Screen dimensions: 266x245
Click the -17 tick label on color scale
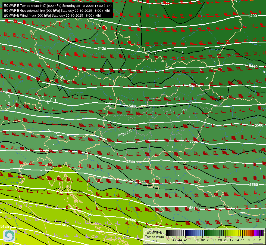pos(231,240)
